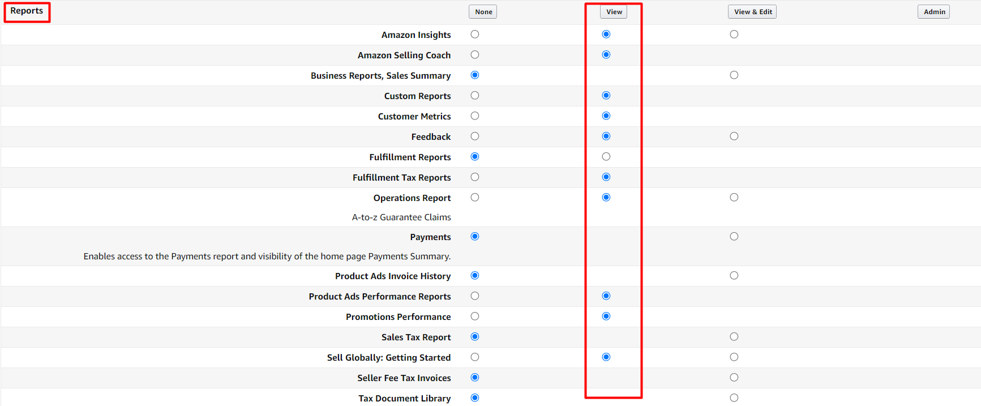
Task: Click the Payments row label
Action: [431, 237]
